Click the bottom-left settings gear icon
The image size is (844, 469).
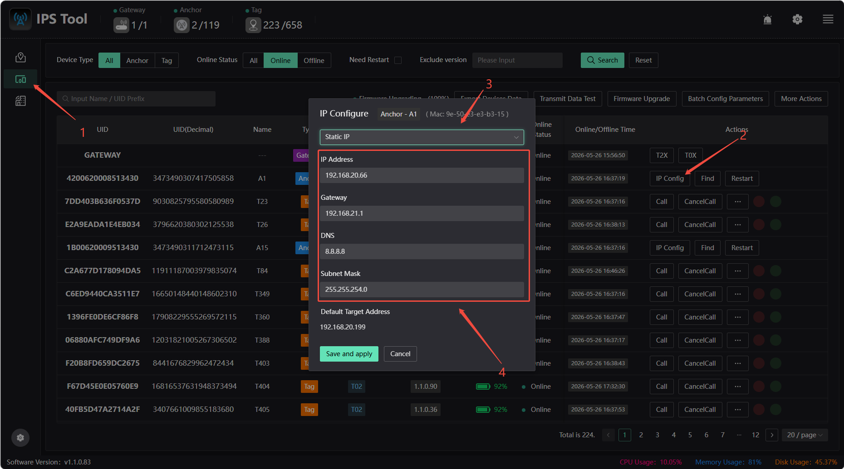pos(20,438)
